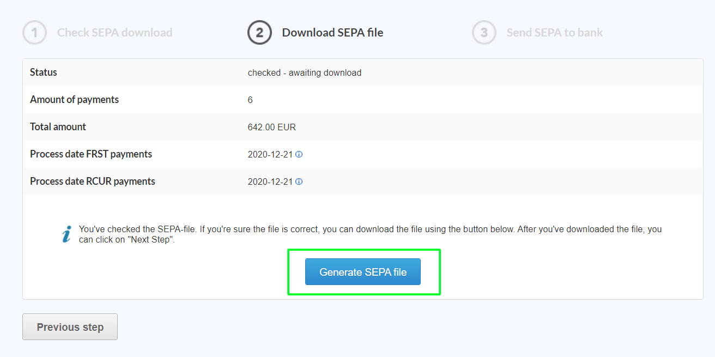
Task: Select the FRST payments date 2020-12-21
Action: coord(271,154)
